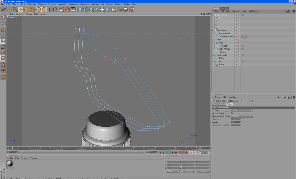This screenshot has width=296, height=179.
Task: Click timeline ruler at frame 50
Action: (x=113, y=148)
